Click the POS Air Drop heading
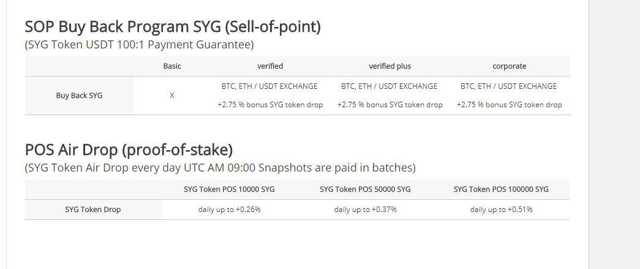The height and width of the screenshot is (269, 640). pyautogui.click(x=129, y=150)
